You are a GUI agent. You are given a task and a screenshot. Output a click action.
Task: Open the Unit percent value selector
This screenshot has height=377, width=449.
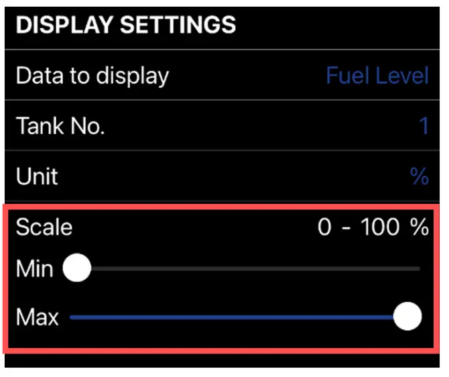point(419,176)
